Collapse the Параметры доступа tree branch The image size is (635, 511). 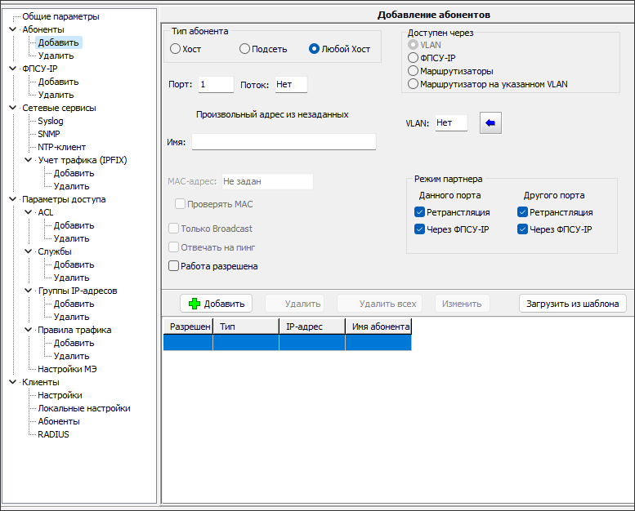point(12,199)
